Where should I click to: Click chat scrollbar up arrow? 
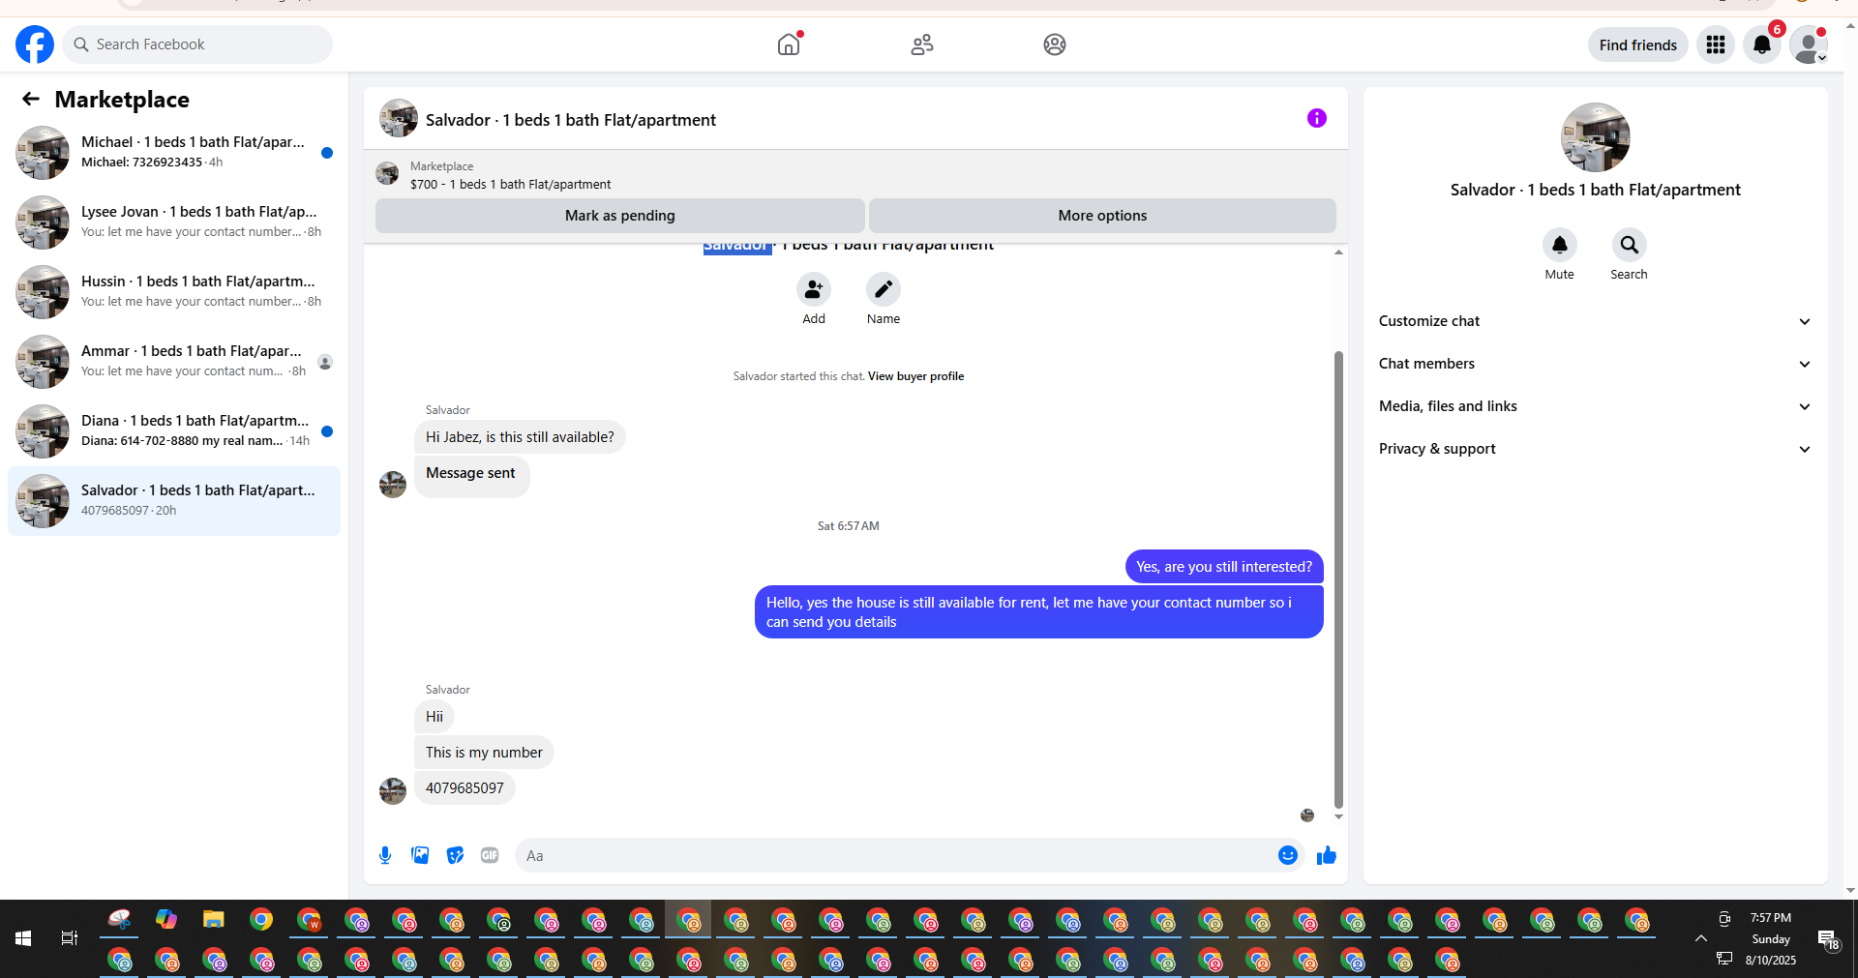(x=1338, y=252)
